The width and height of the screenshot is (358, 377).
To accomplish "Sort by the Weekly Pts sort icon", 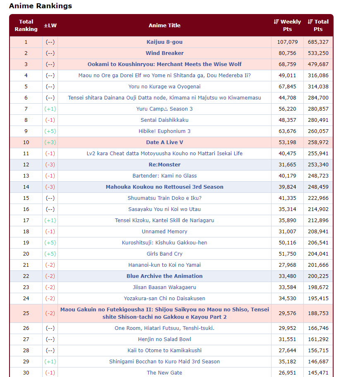I will (276, 22).
